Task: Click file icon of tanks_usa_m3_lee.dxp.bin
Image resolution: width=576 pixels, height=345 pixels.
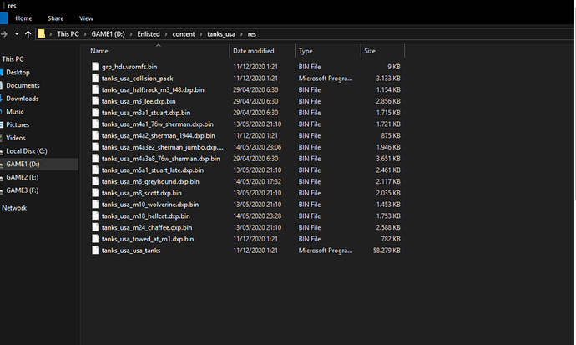Action: point(95,101)
